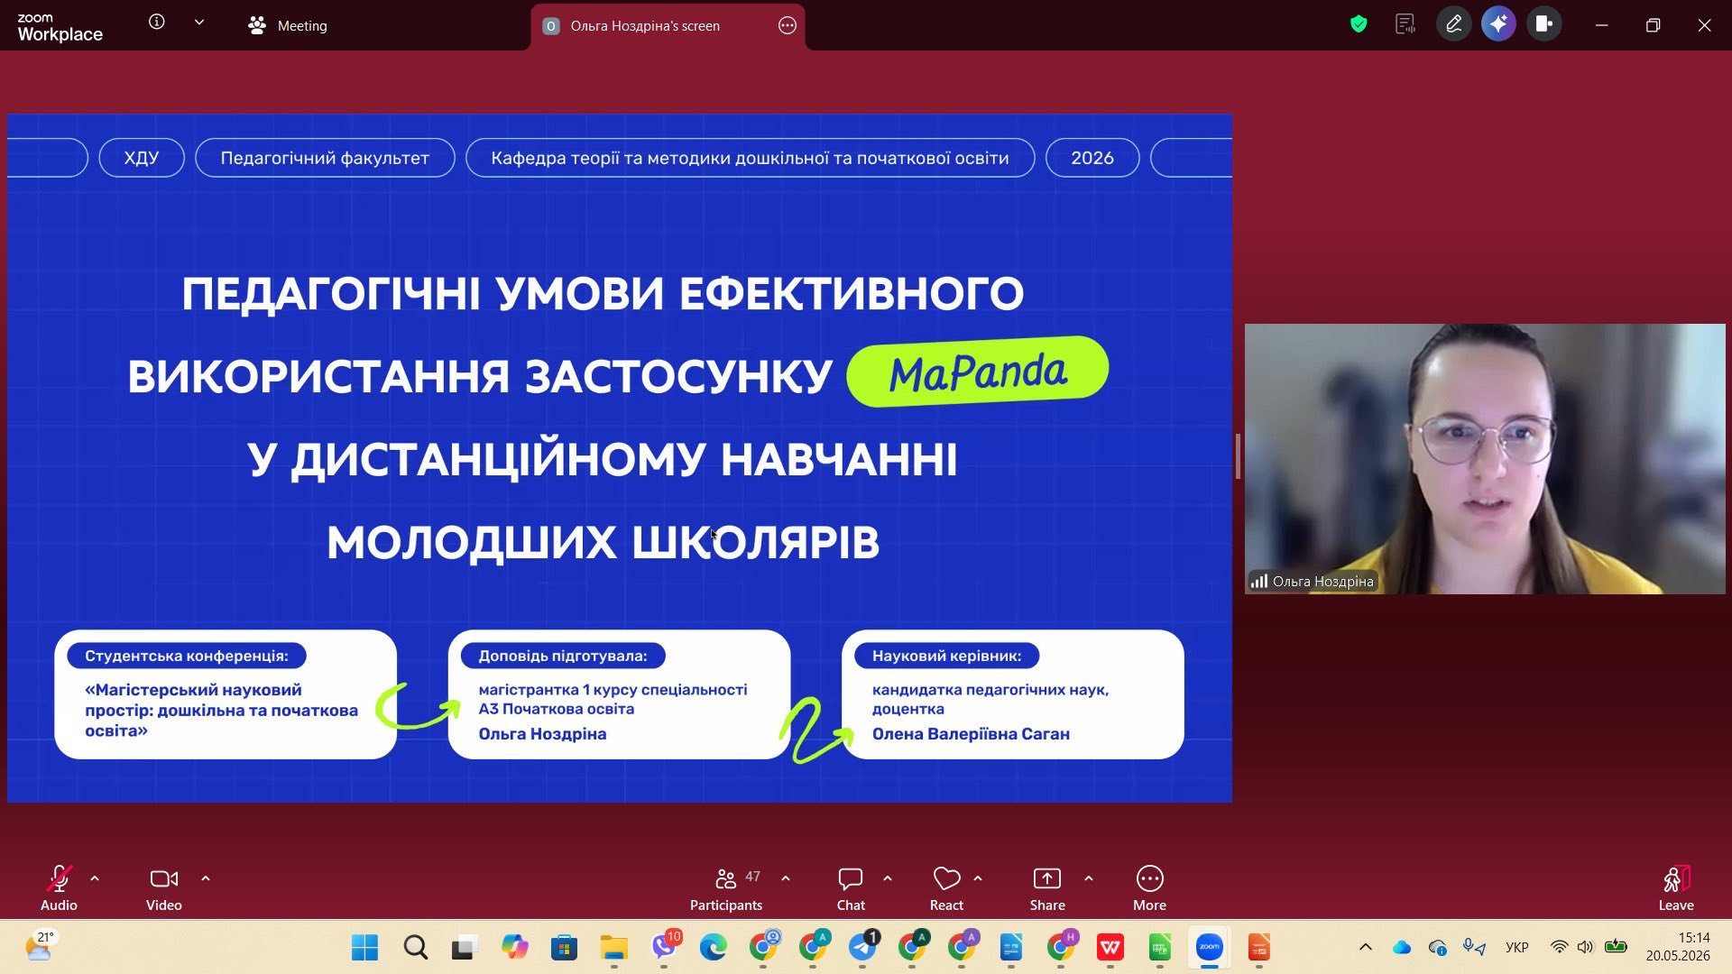The height and width of the screenshot is (974, 1732).
Task: Click the Zoom Workplace logo
Action: click(x=60, y=27)
